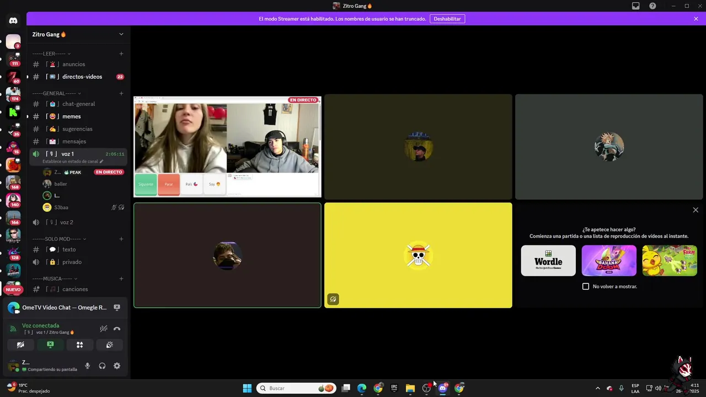Mute the microphone in user panel
706x397 pixels.
click(x=87, y=366)
